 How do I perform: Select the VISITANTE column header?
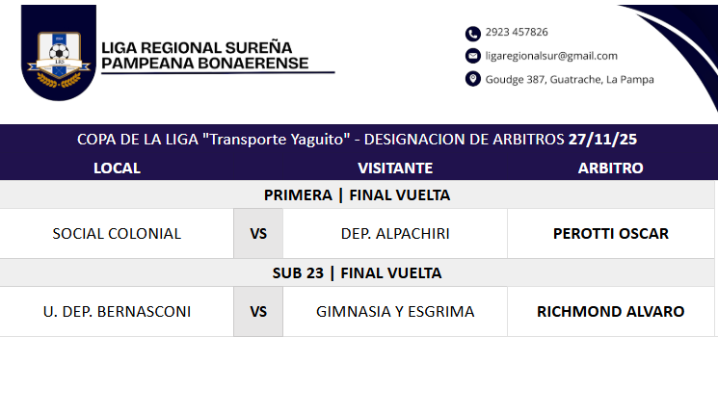point(395,168)
